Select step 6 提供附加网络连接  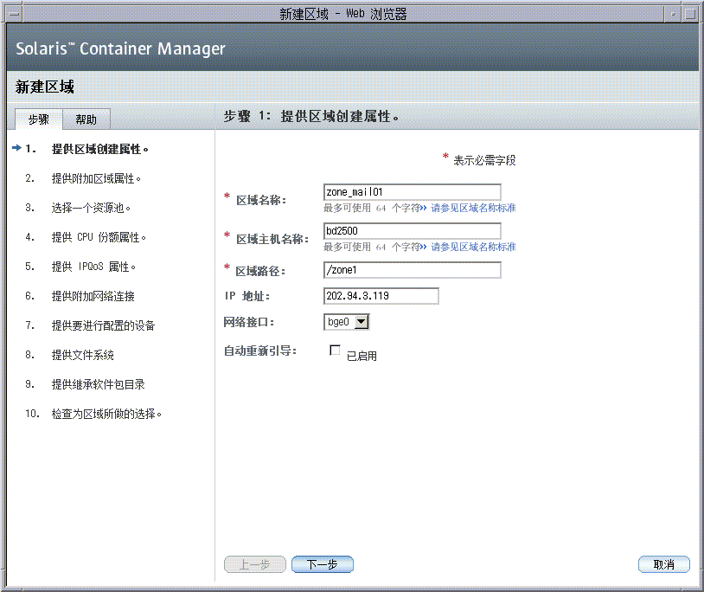(93, 296)
